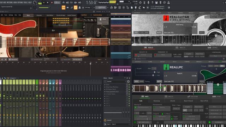The width and height of the screenshot is (226, 127).
Task: Enable the Toggle checkbox in Pedal FX
Action: tap(172, 117)
